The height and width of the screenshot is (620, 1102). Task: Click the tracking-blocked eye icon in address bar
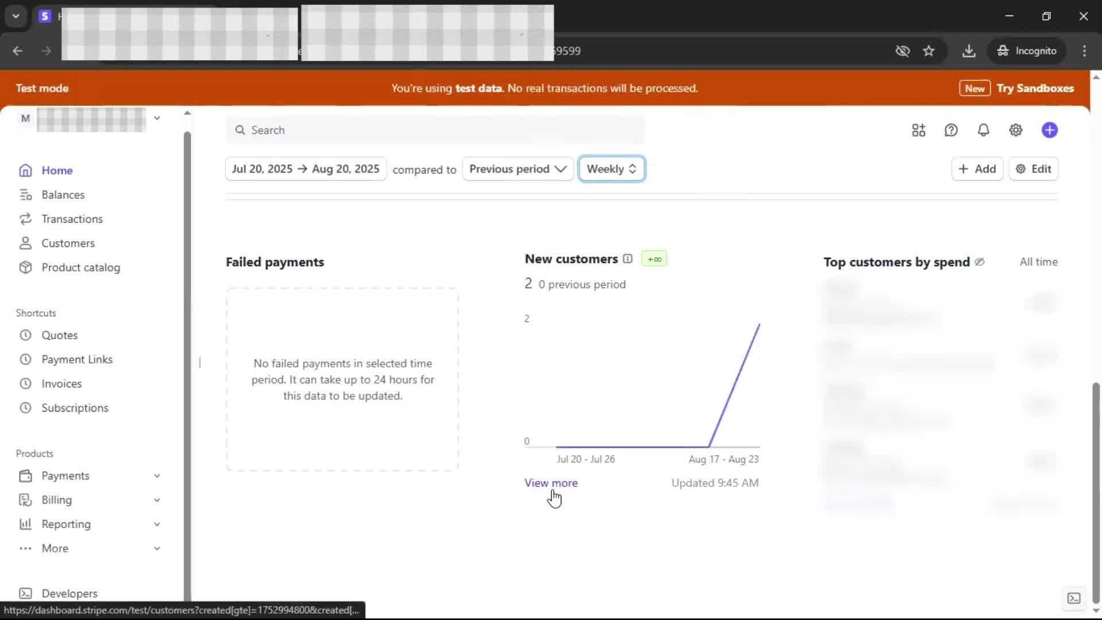pos(902,51)
